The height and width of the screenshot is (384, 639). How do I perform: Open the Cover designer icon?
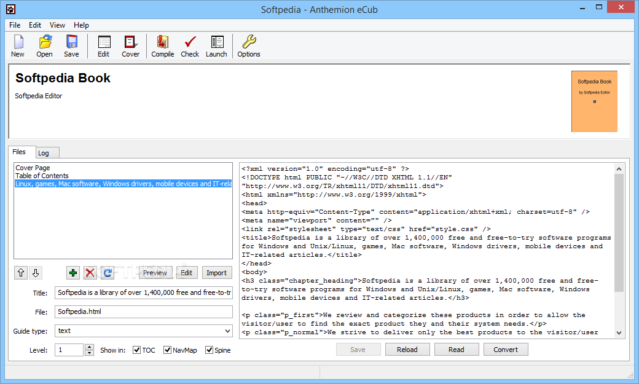(130, 45)
